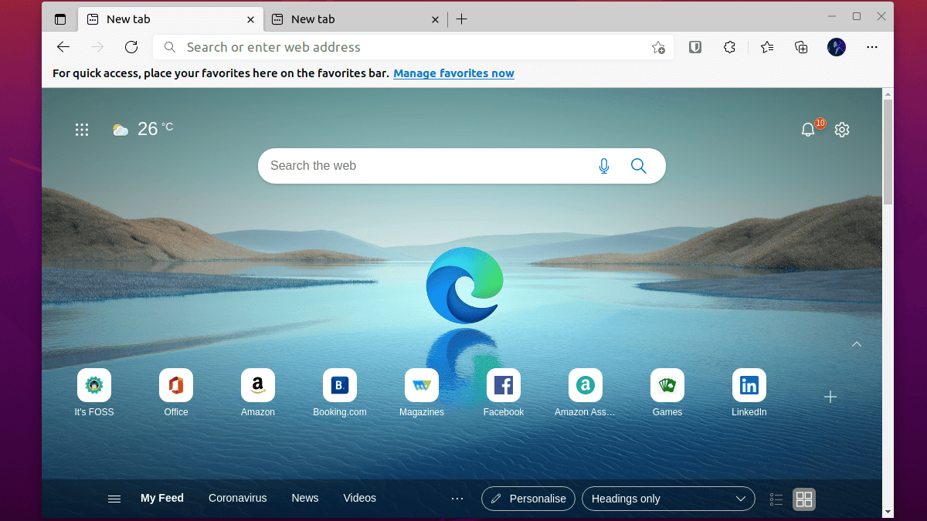
Task: Open the Extensions puzzle piece icon
Action: pos(729,47)
